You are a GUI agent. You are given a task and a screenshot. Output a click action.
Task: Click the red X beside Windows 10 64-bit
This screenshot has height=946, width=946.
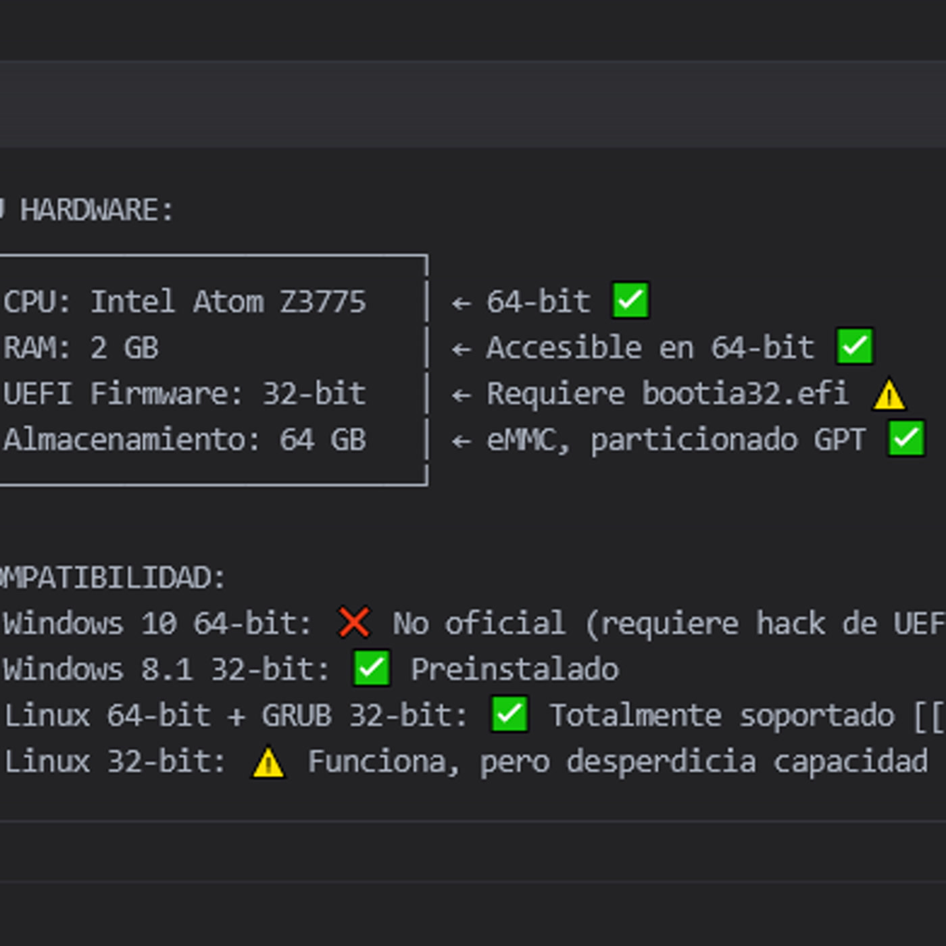click(x=354, y=622)
